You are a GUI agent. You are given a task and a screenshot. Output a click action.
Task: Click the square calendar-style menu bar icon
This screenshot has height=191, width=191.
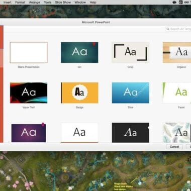pos(180,3)
